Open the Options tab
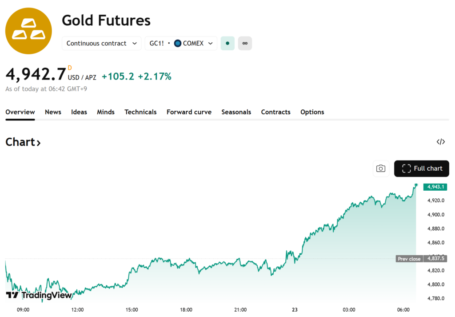 coord(312,112)
